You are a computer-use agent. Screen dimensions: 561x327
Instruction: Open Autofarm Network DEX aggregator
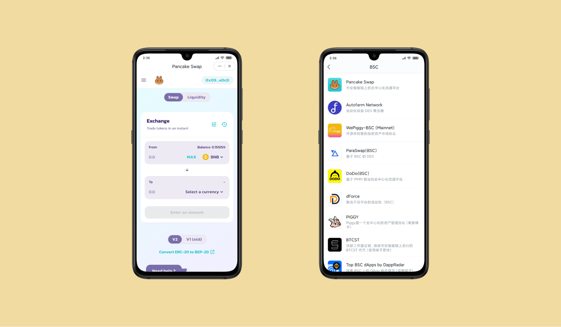coord(373,107)
